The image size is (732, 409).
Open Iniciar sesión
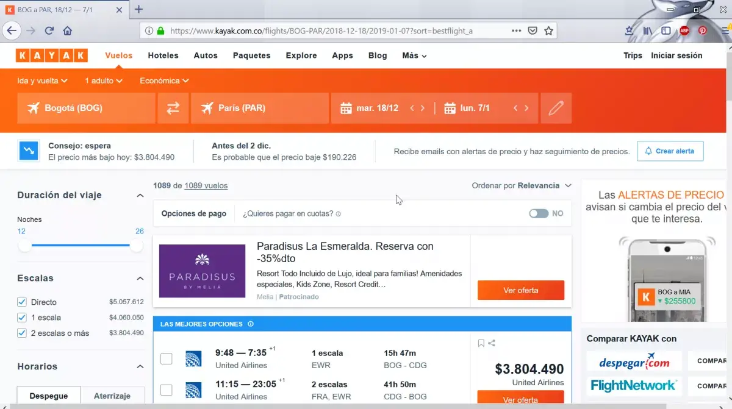click(x=676, y=55)
